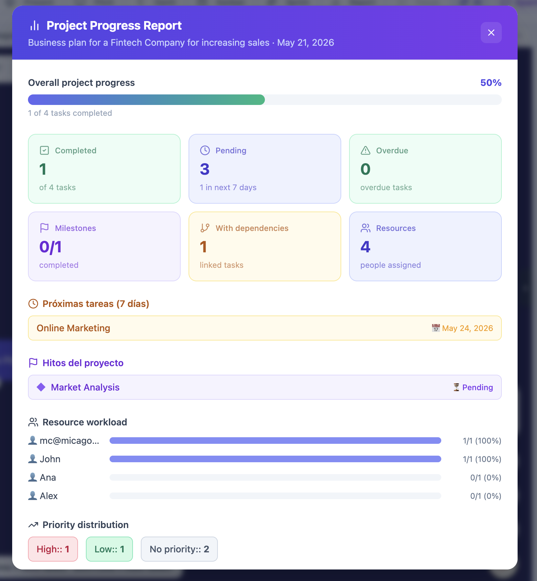Click the Completed checkmark icon
Screen dimensions: 537x581
[x=44, y=150]
